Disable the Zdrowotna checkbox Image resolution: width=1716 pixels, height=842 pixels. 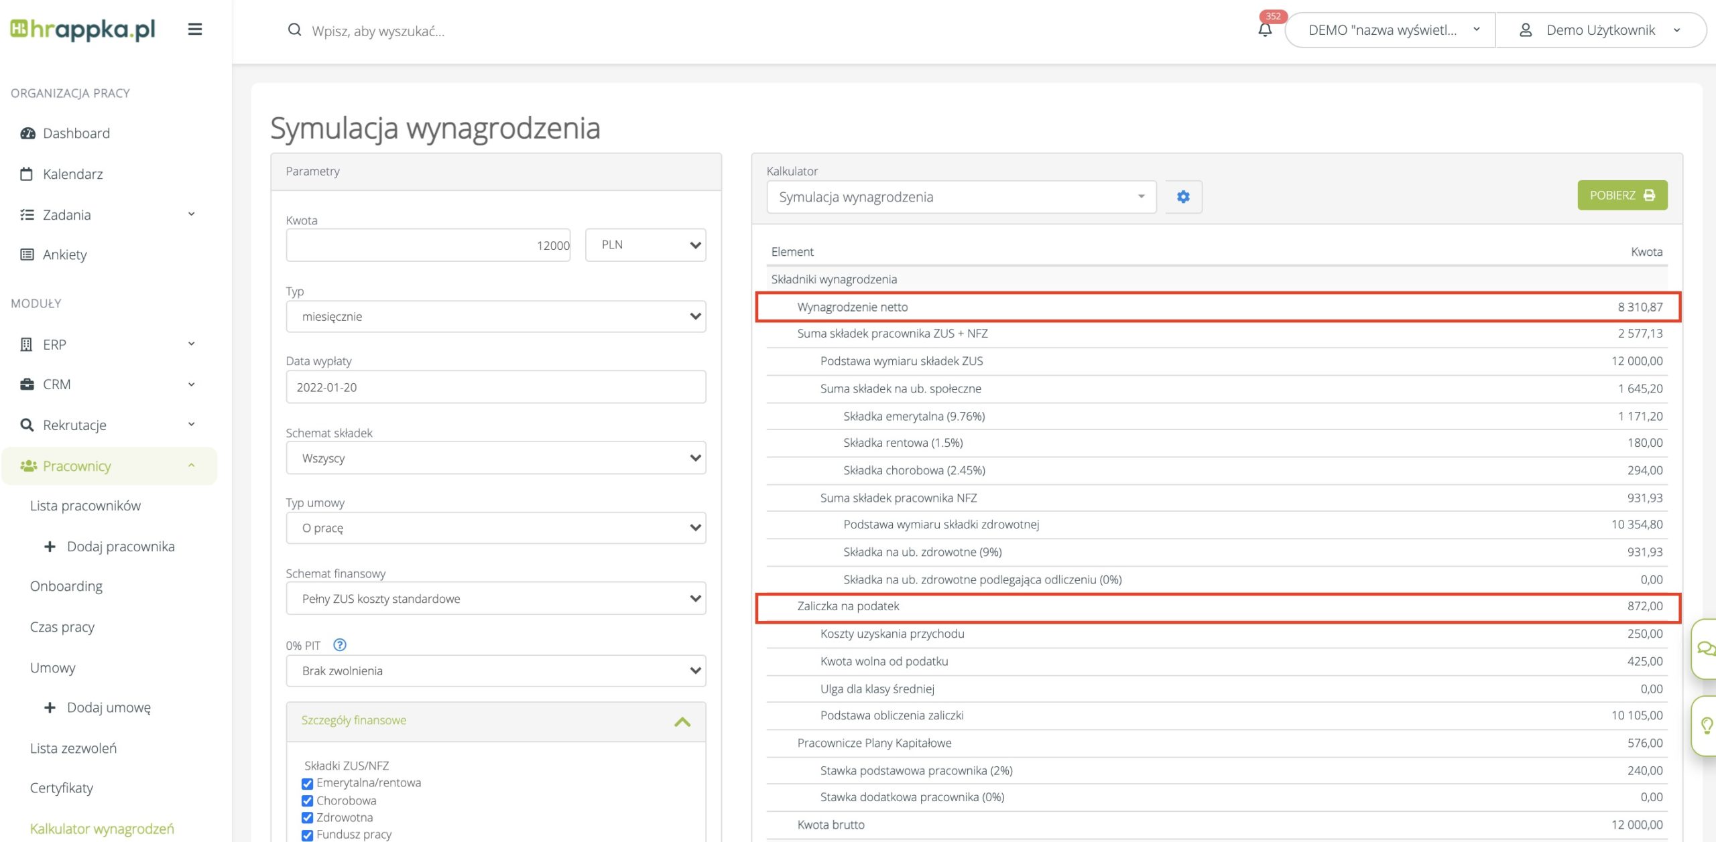tap(308, 818)
